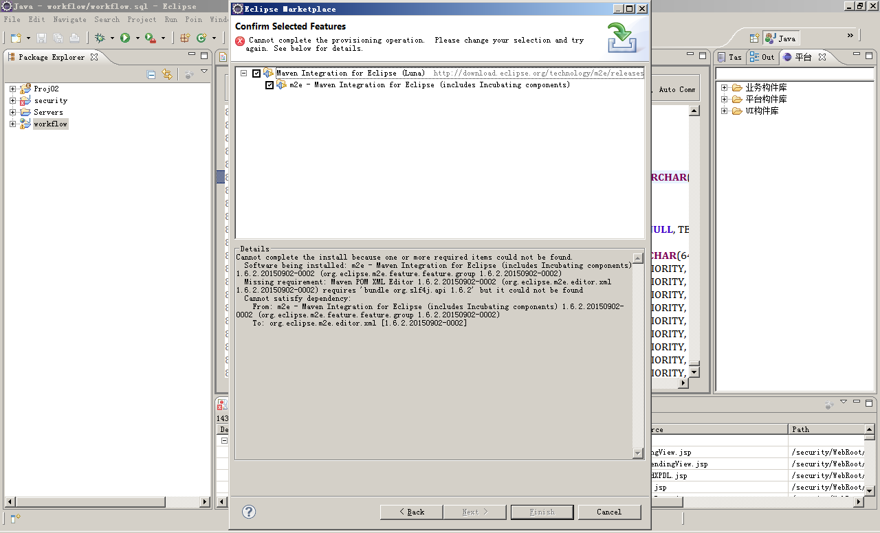Image resolution: width=880 pixels, height=533 pixels.
Task: Expand the 业务构件库 folder
Action: [x=724, y=87]
